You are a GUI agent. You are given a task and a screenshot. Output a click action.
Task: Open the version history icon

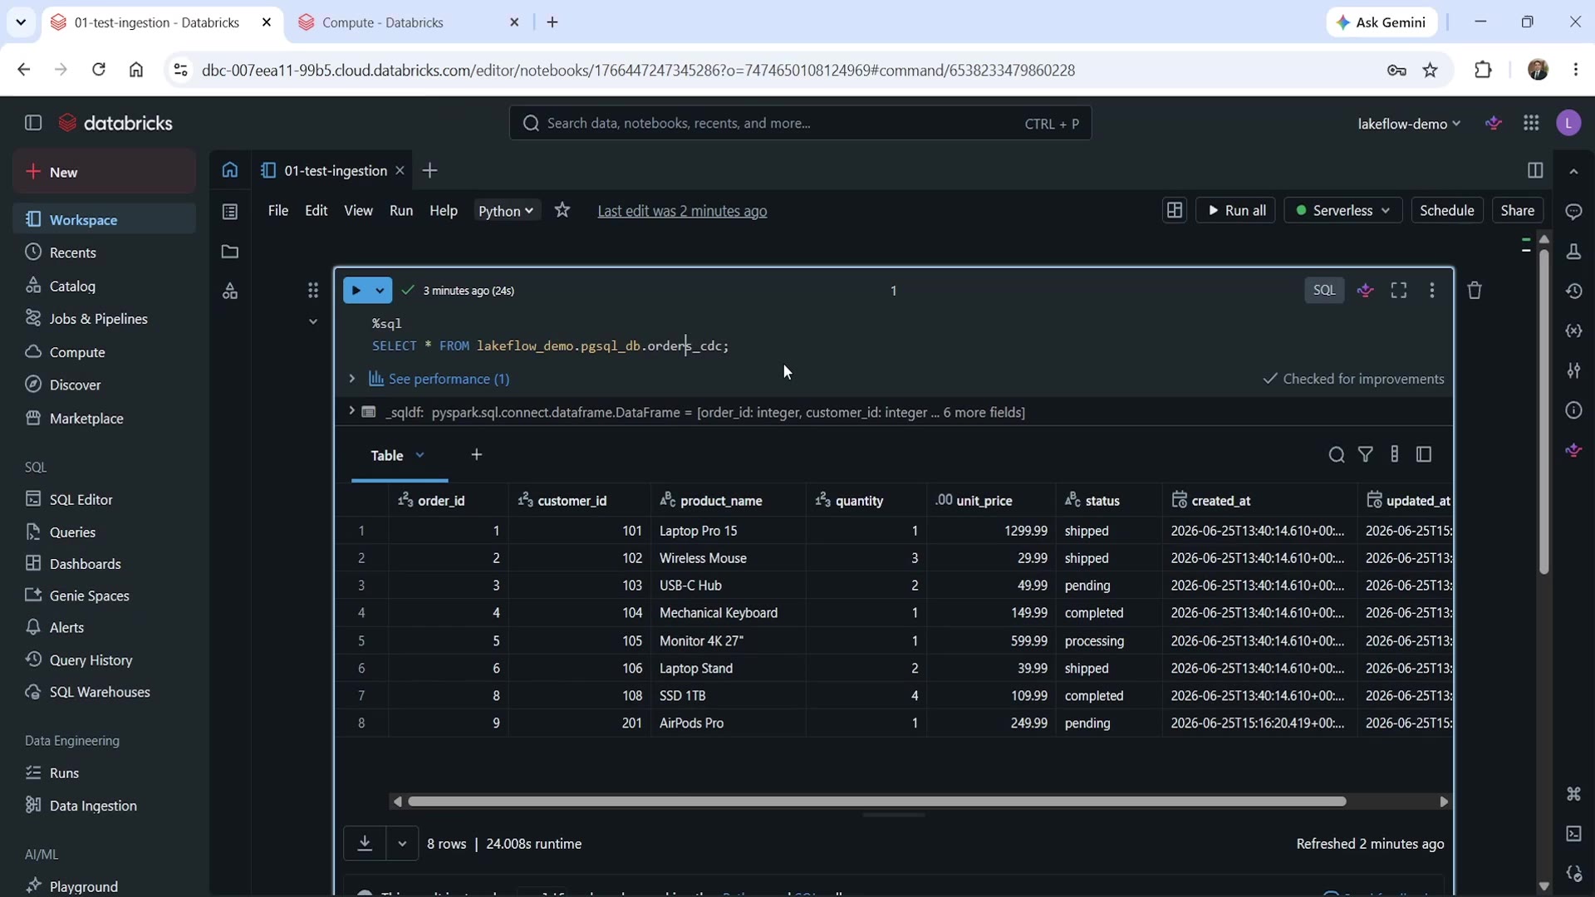point(1573,292)
